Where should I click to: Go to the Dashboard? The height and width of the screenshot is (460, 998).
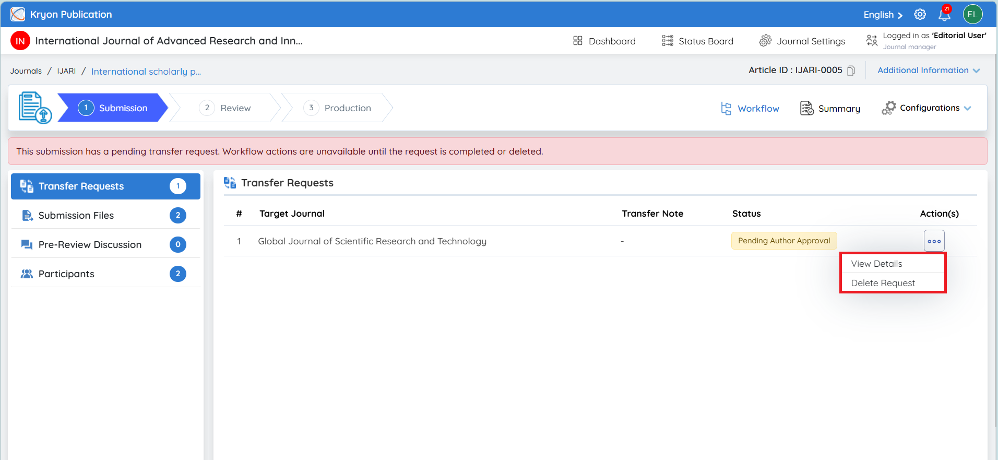tap(604, 41)
